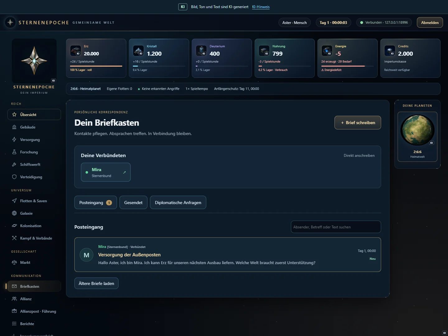Click the Keine erkannten Angriffe status
This screenshot has height=336, width=448.
coord(159,89)
